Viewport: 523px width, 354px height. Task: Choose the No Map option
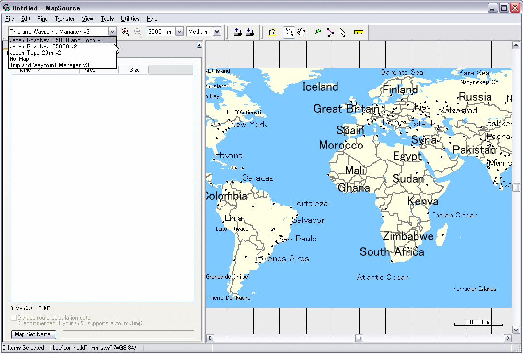[63, 58]
